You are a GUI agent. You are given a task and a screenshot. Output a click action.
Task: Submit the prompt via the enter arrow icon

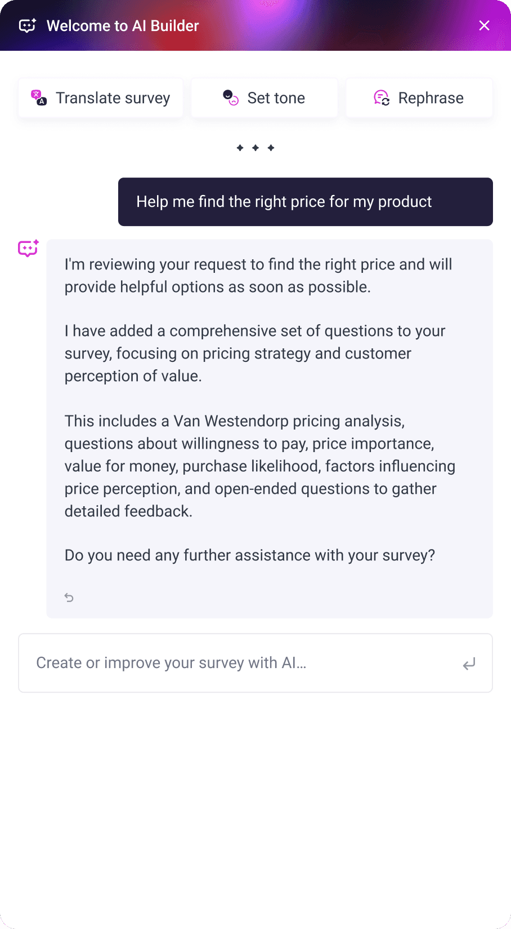tap(469, 664)
